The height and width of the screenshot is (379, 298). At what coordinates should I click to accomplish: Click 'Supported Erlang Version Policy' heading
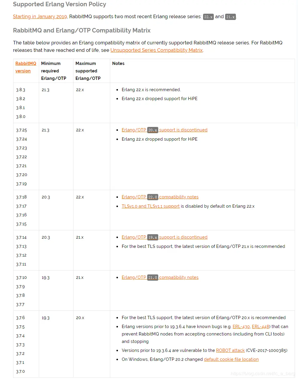coord(59,4)
